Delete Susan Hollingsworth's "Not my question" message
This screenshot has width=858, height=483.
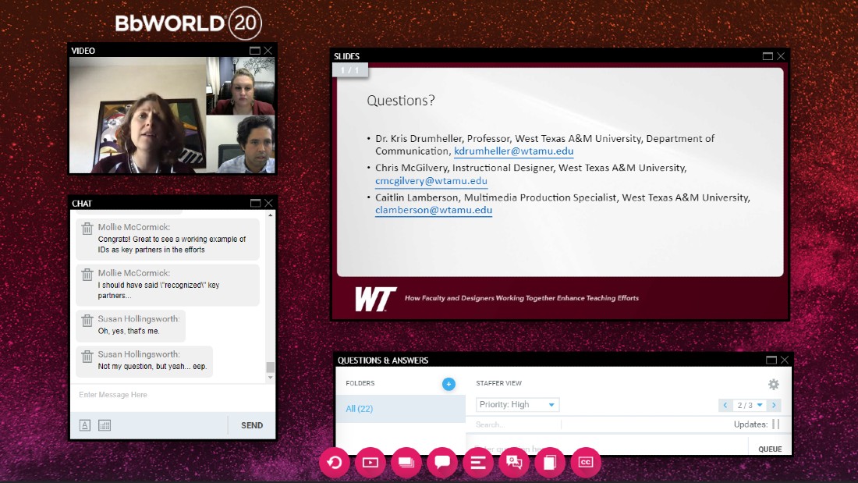point(87,356)
